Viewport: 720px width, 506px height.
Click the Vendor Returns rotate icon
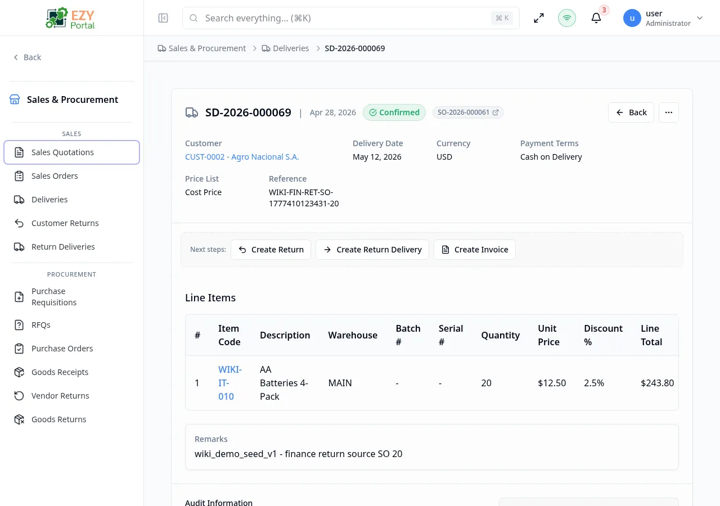click(19, 396)
